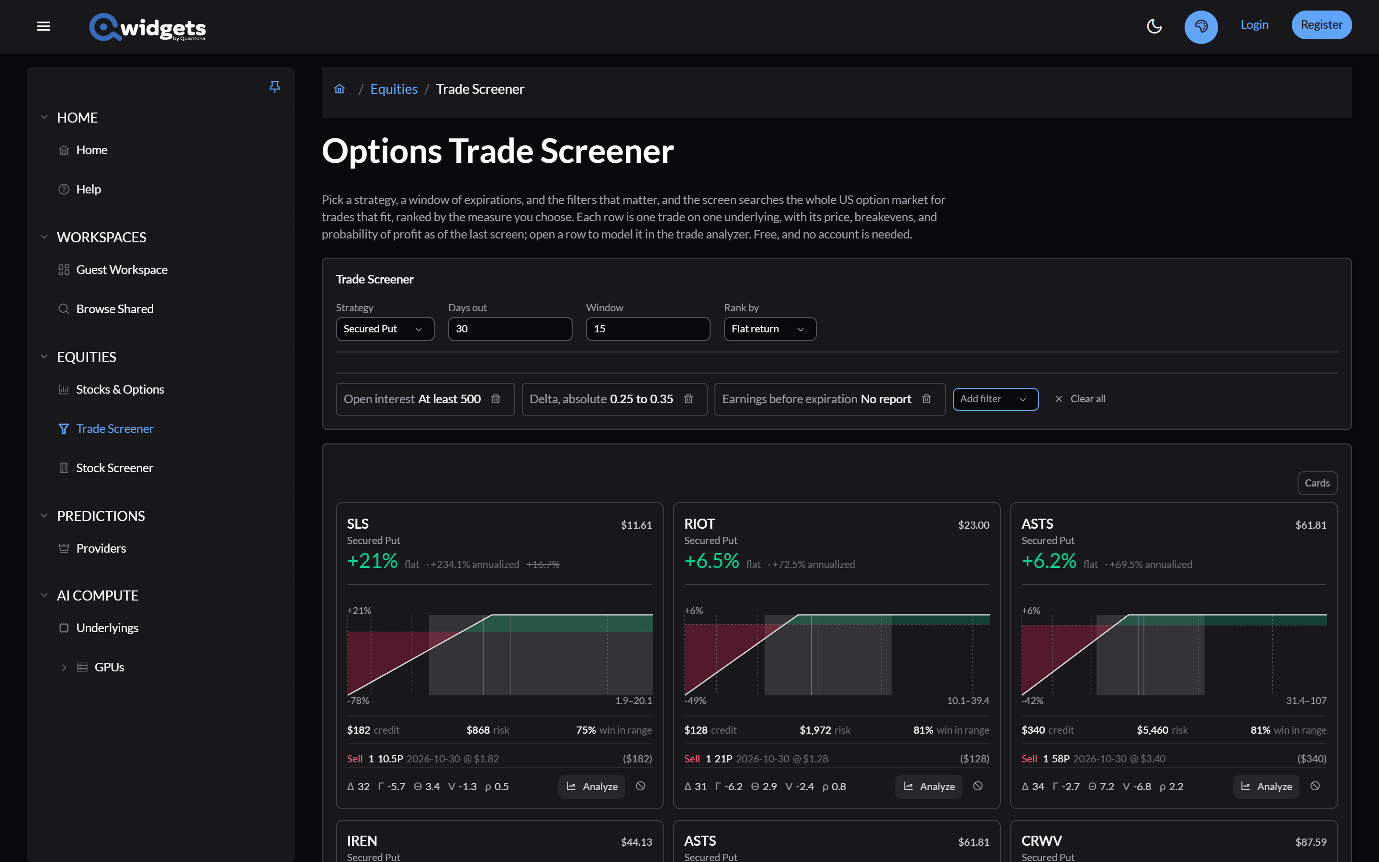This screenshot has width=1379, height=862.
Task: Exclude RIOT using the ban icon
Action: (978, 786)
